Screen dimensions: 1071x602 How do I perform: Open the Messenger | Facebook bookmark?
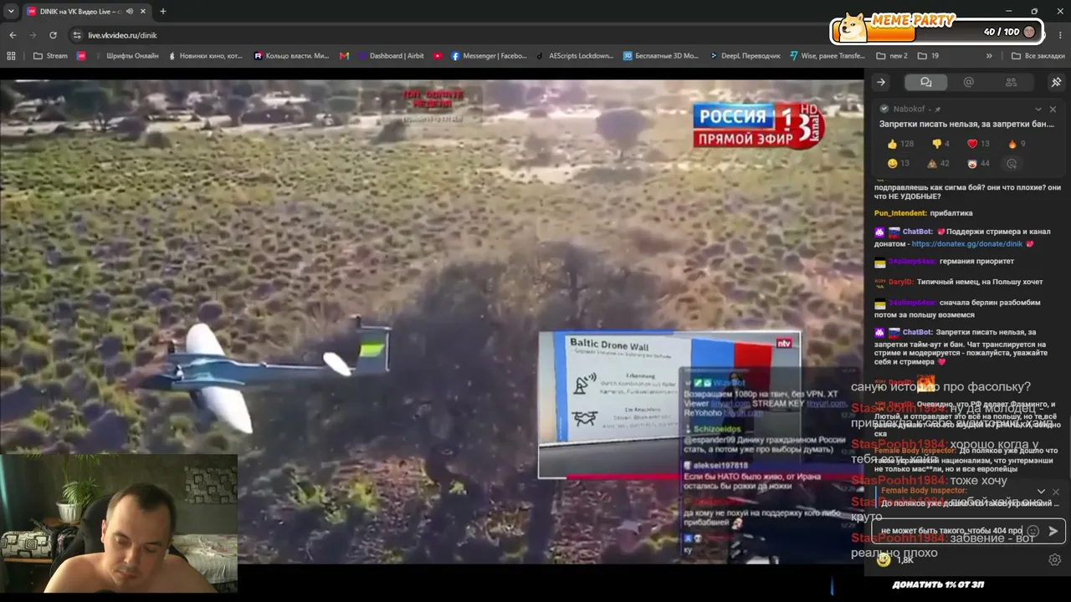pos(489,56)
